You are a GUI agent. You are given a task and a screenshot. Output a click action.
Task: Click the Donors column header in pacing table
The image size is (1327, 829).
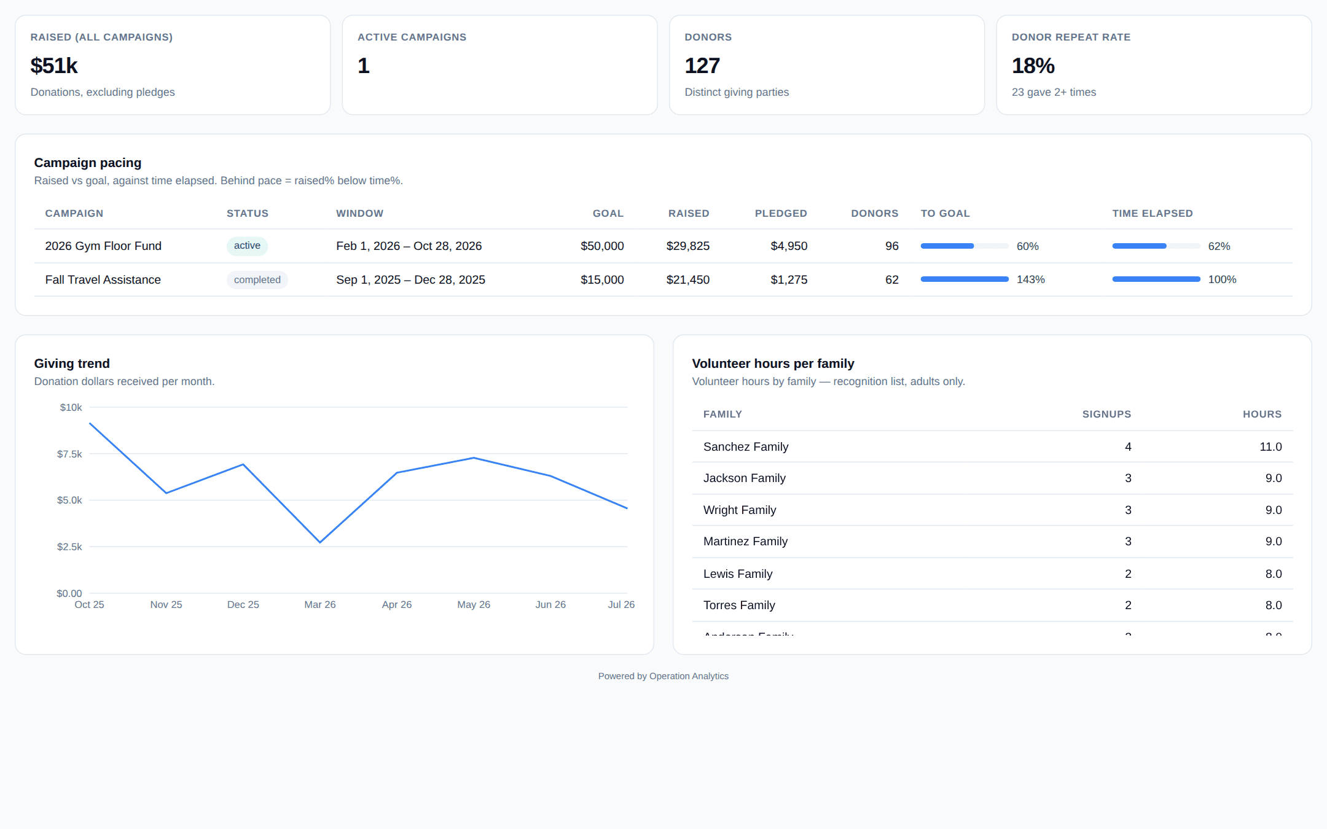tap(874, 213)
